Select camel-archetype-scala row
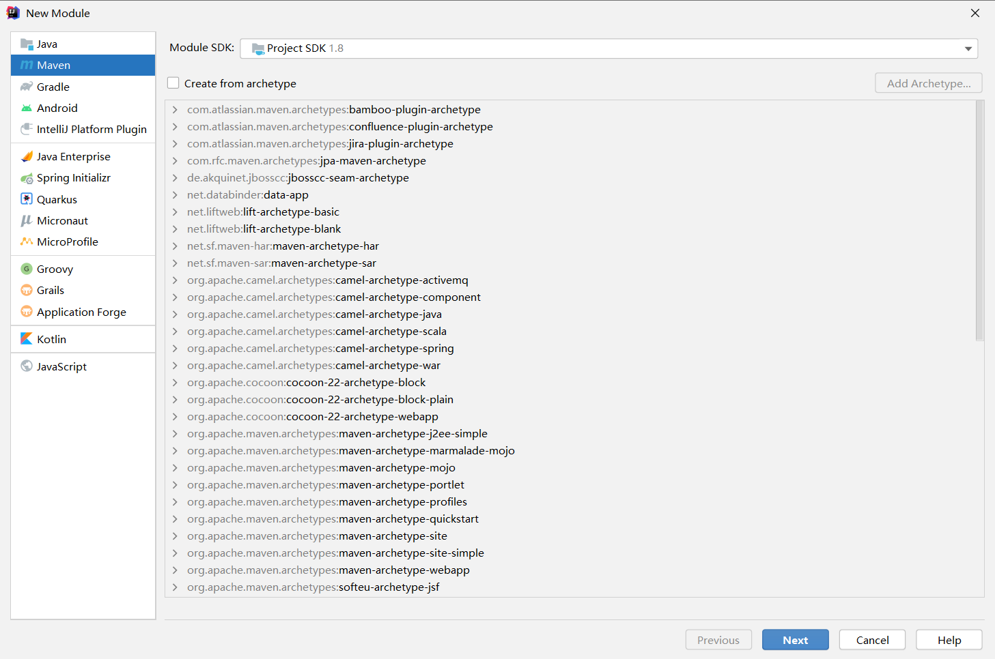995x659 pixels. [570, 332]
